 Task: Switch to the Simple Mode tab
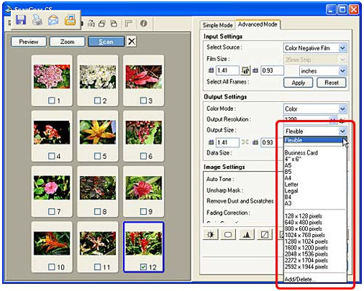click(218, 25)
